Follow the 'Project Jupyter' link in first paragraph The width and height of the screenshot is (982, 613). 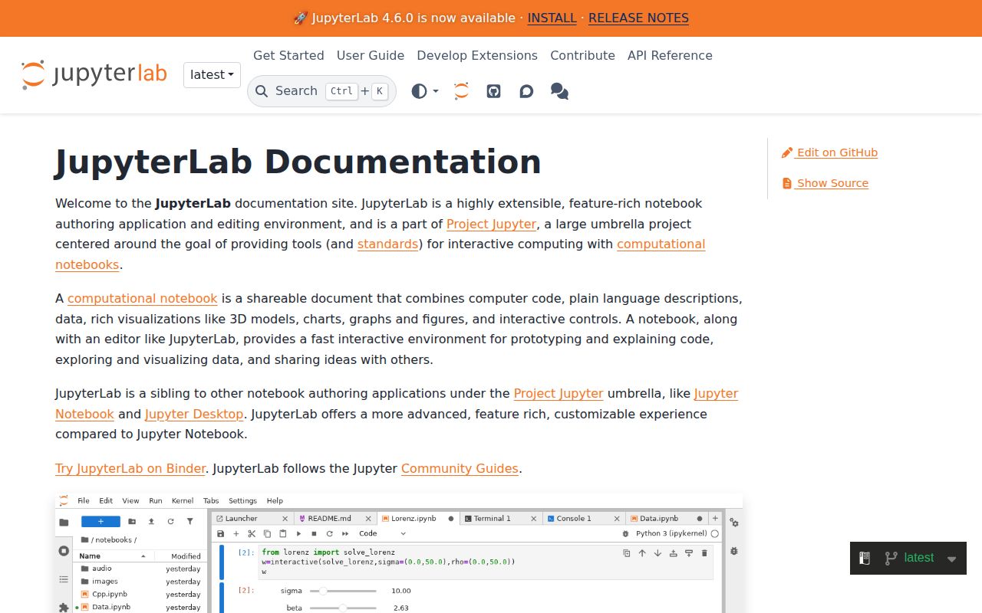click(x=492, y=224)
